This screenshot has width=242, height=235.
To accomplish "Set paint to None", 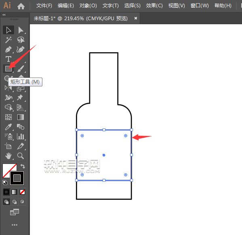I will point(22,192).
